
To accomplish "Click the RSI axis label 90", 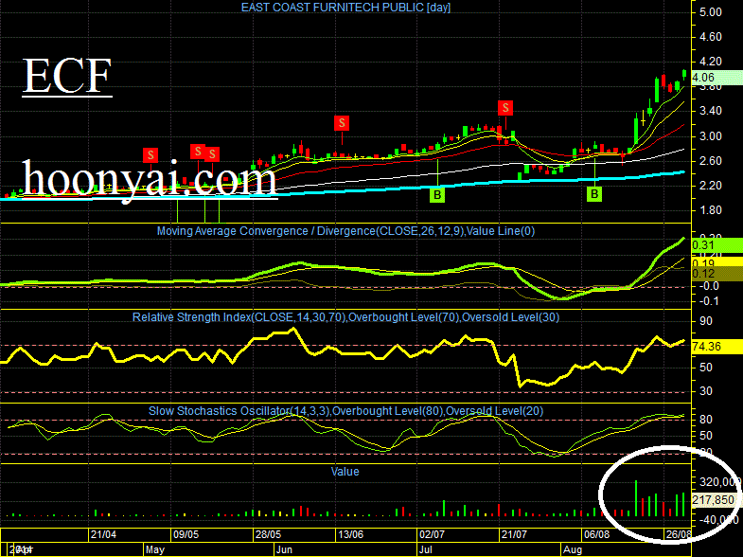I will (x=705, y=321).
